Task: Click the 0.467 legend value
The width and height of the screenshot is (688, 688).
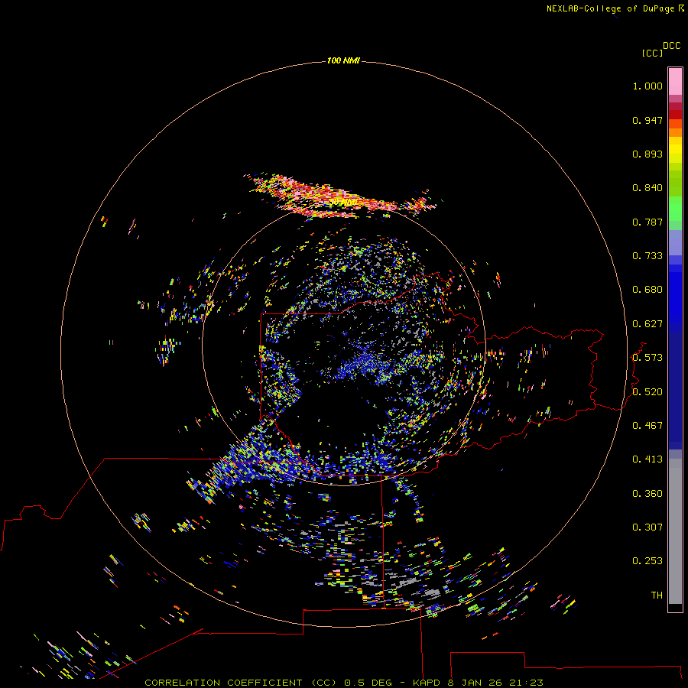Action: [647, 426]
